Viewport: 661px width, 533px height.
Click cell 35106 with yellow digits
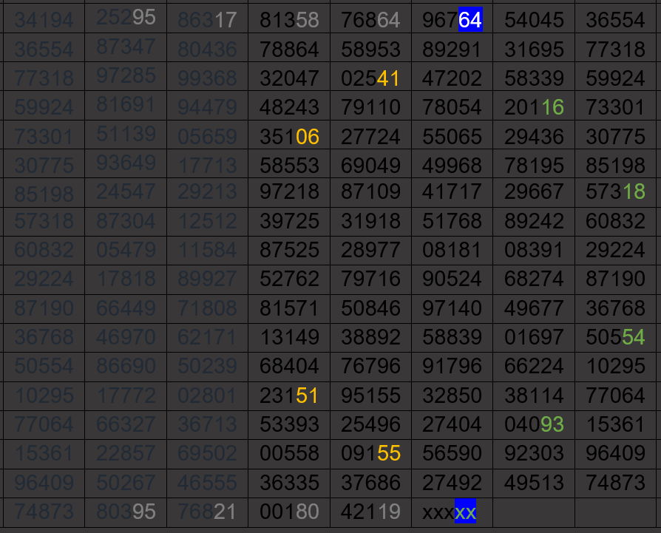pyautogui.click(x=289, y=138)
